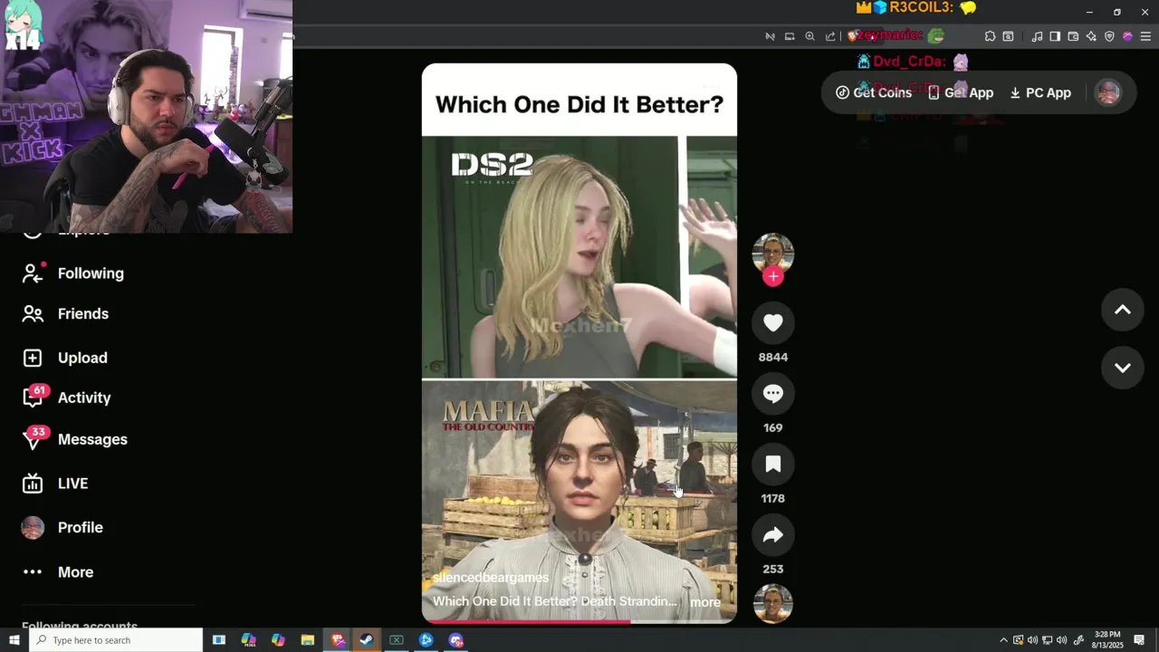Open the browser hamburger menu icon

1145,36
